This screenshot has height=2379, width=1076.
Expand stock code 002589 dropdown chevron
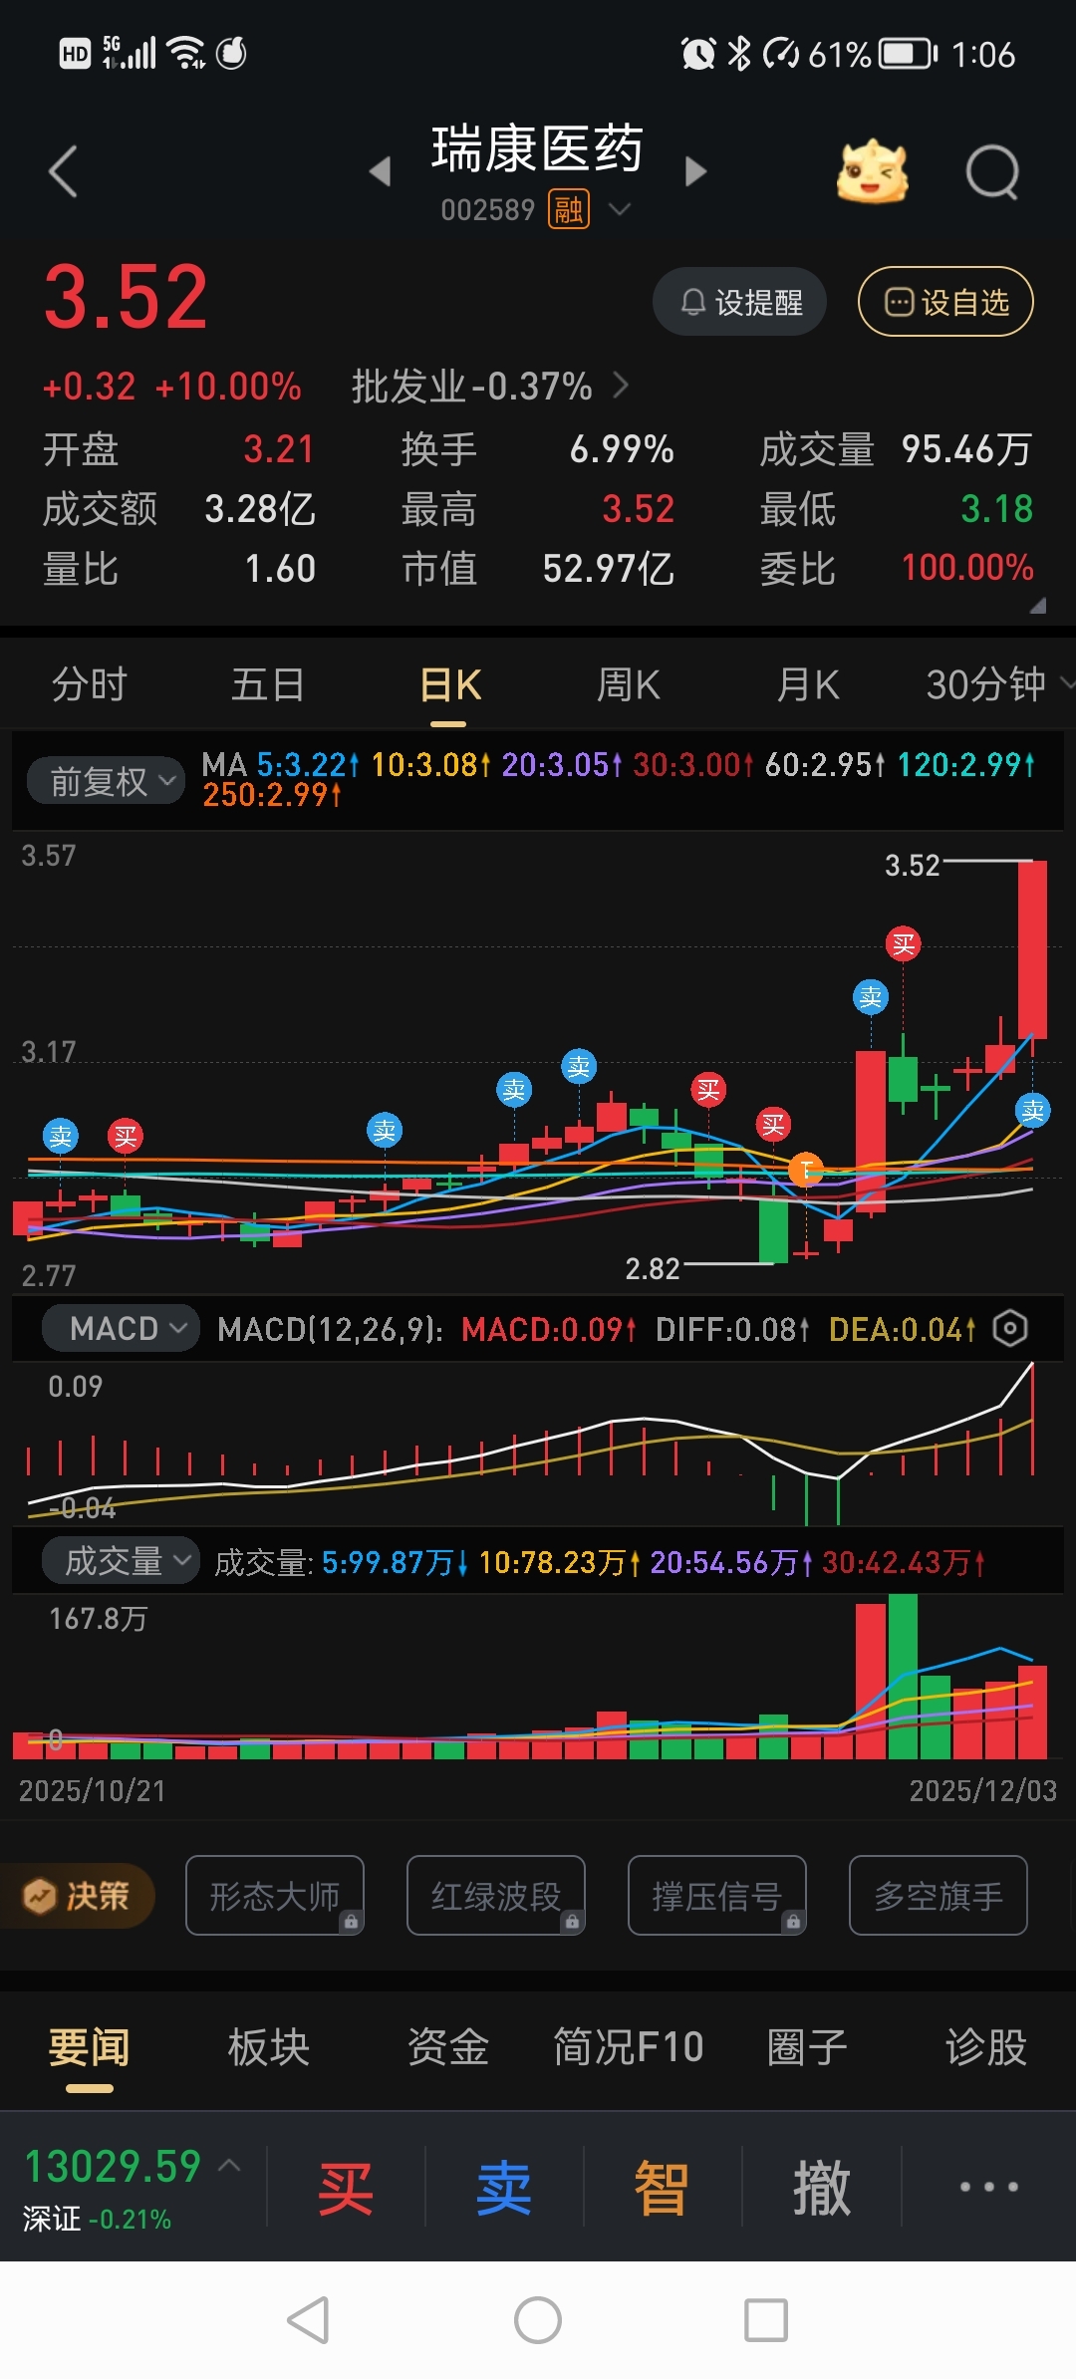pos(620,209)
